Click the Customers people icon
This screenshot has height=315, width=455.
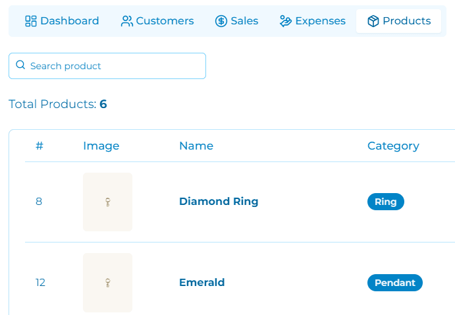127,21
